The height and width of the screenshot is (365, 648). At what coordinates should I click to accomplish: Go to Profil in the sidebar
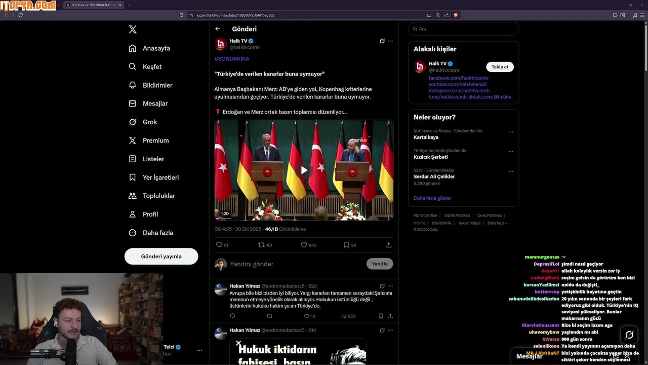point(143,214)
